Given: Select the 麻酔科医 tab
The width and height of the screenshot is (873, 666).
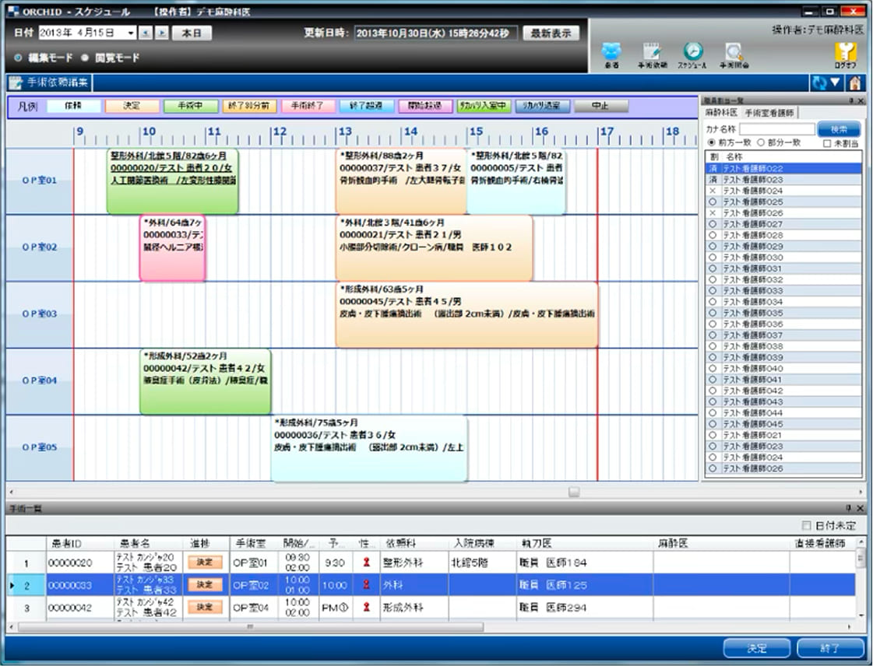Looking at the screenshot, I should pyautogui.click(x=722, y=113).
